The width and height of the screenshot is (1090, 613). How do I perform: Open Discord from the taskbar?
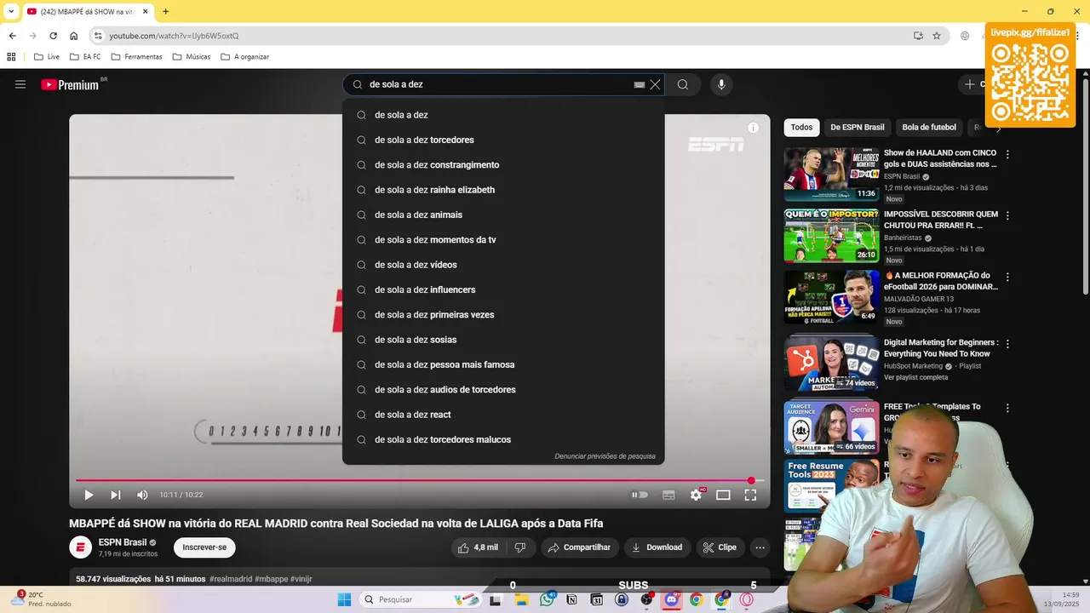tap(671, 599)
